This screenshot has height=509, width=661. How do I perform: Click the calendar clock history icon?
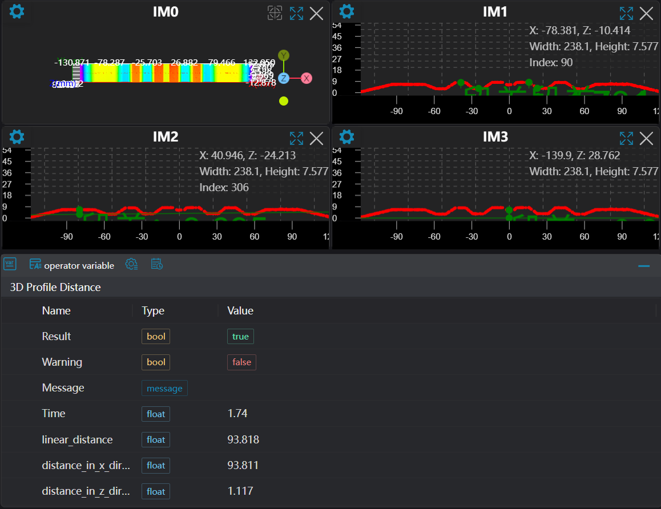click(x=157, y=264)
